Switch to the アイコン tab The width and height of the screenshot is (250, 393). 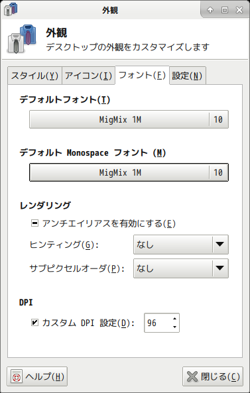(x=88, y=76)
